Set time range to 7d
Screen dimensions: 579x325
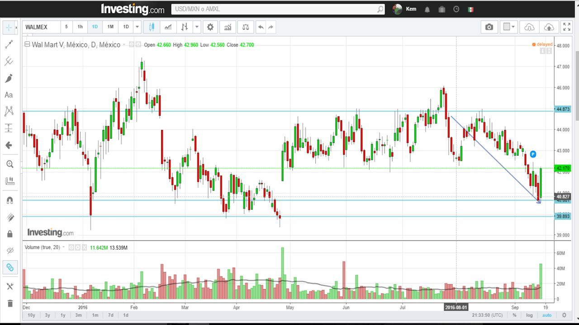[110, 315]
